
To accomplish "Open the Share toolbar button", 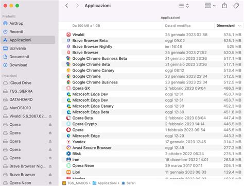I will click(224, 6).
